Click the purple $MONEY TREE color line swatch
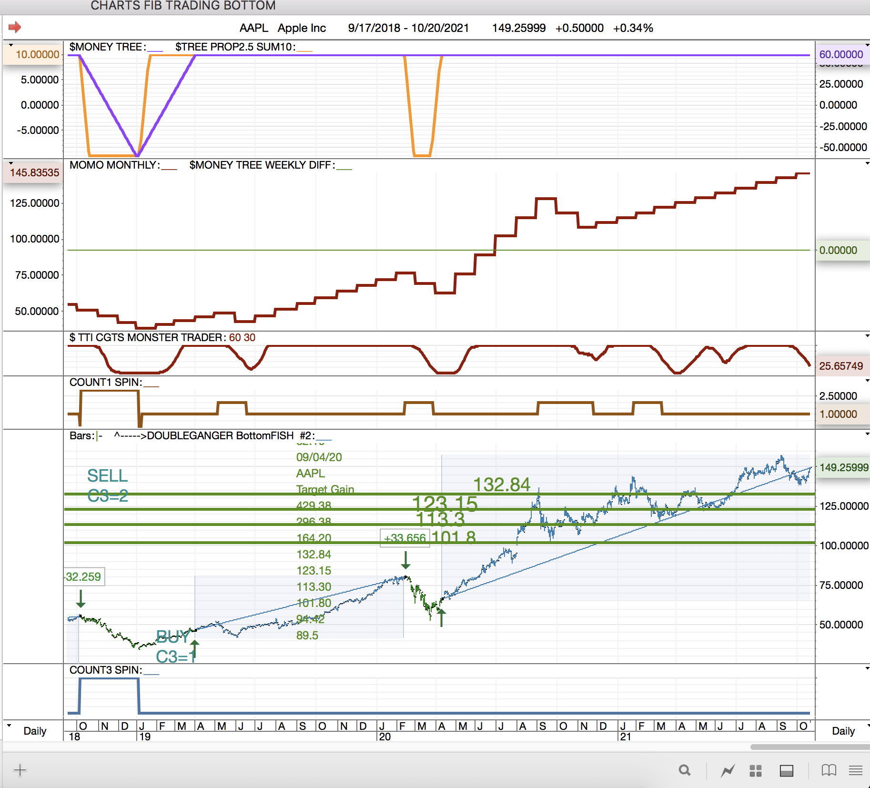Screen dimensions: 870x788 tap(155, 50)
